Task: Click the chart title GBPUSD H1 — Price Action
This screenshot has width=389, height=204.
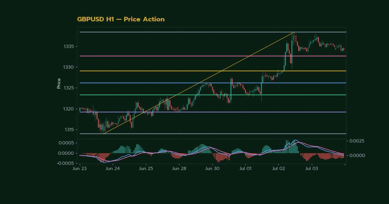Action: (121, 19)
